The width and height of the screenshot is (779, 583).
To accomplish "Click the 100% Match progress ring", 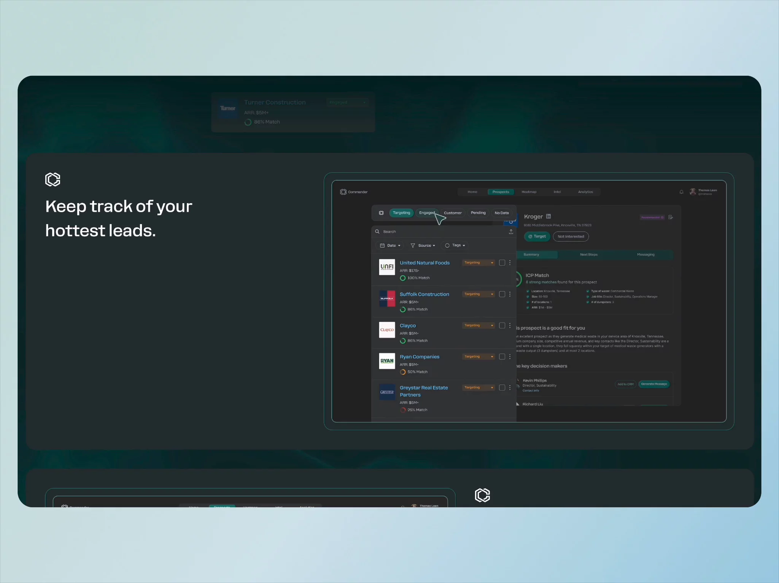I will pos(403,278).
